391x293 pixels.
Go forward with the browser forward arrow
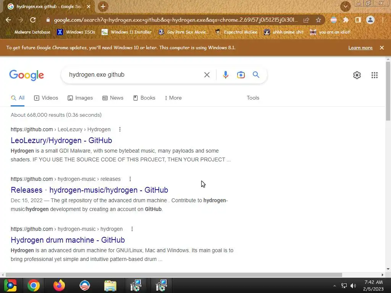(x=21, y=20)
